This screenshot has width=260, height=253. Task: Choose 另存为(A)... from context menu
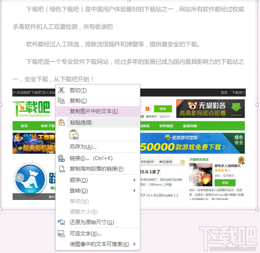[98, 147]
